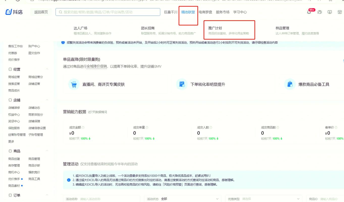The width and height of the screenshot is (344, 202).
Task: Open 商品创建 in the sidebar
Action: pos(14,159)
